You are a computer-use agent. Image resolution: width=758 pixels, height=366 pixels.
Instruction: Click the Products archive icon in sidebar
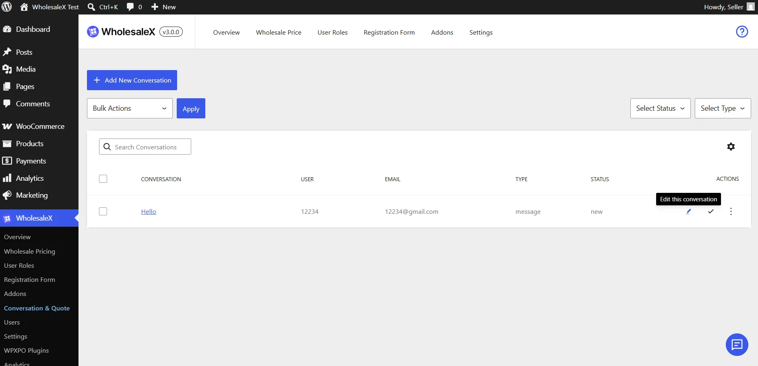point(7,144)
